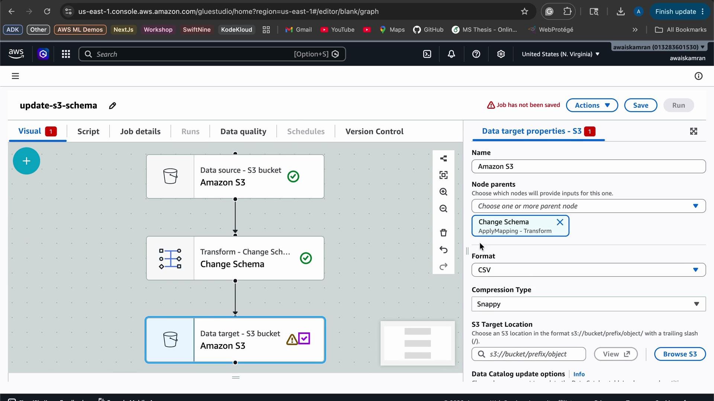Image resolution: width=714 pixels, height=401 pixels.
Task: Open All Bookmarks folder
Action: [681, 30]
